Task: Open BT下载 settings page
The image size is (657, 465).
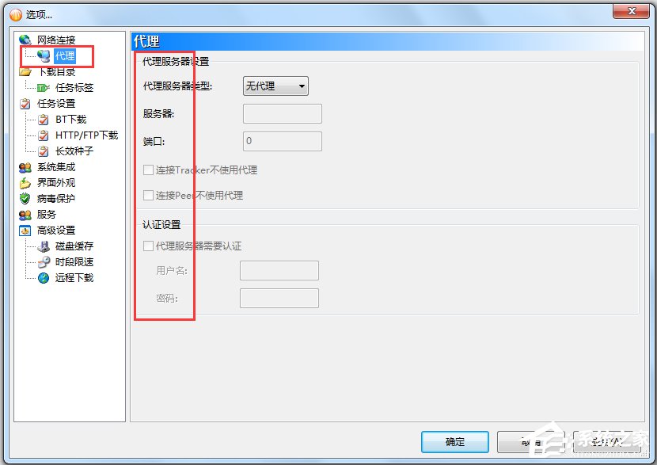Action: click(x=70, y=120)
